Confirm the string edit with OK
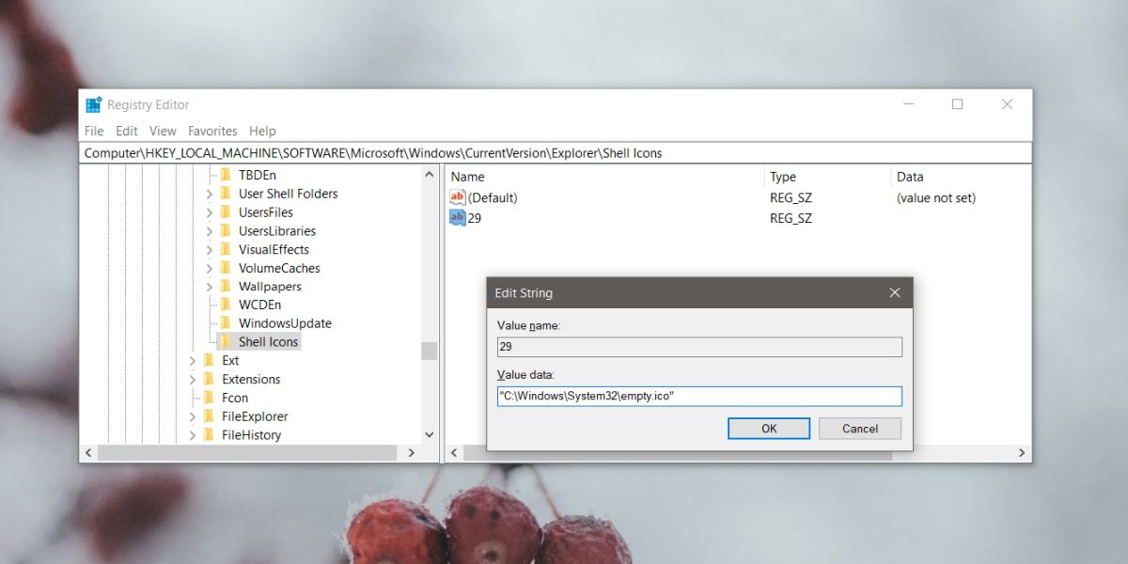Viewport: 1128px width, 564px height. coord(769,429)
